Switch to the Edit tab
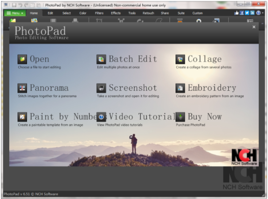This screenshot has width=268, height=199. [x=50, y=13]
